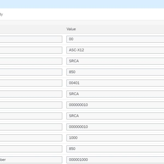Select the name field beside the 1000 value

(x=31, y=137)
